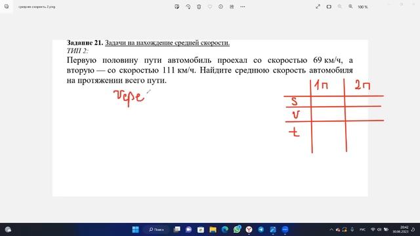
Task: Click the fit-to-window rectangle icon
Action: (x=329, y=7)
